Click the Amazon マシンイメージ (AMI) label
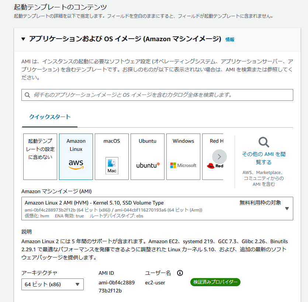The image size is (308, 302). pyautogui.click(x=56, y=191)
